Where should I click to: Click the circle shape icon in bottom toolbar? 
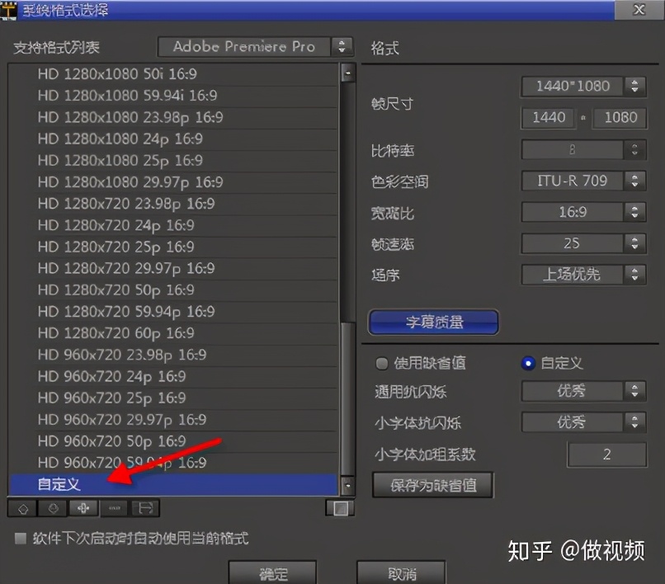[52, 509]
